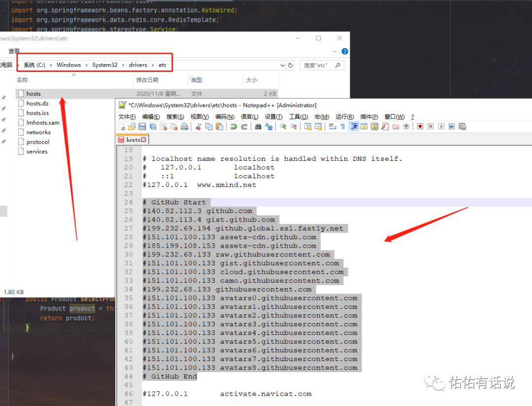Click the System32 breadcrumb in address bar
The height and width of the screenshot is (406, 532).
point(105,65)
